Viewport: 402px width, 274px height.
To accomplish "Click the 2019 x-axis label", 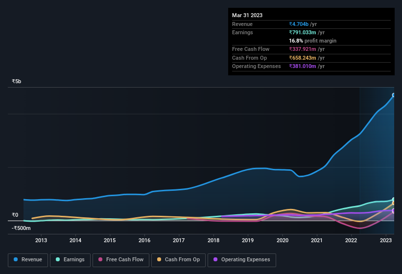I will 248,240.
